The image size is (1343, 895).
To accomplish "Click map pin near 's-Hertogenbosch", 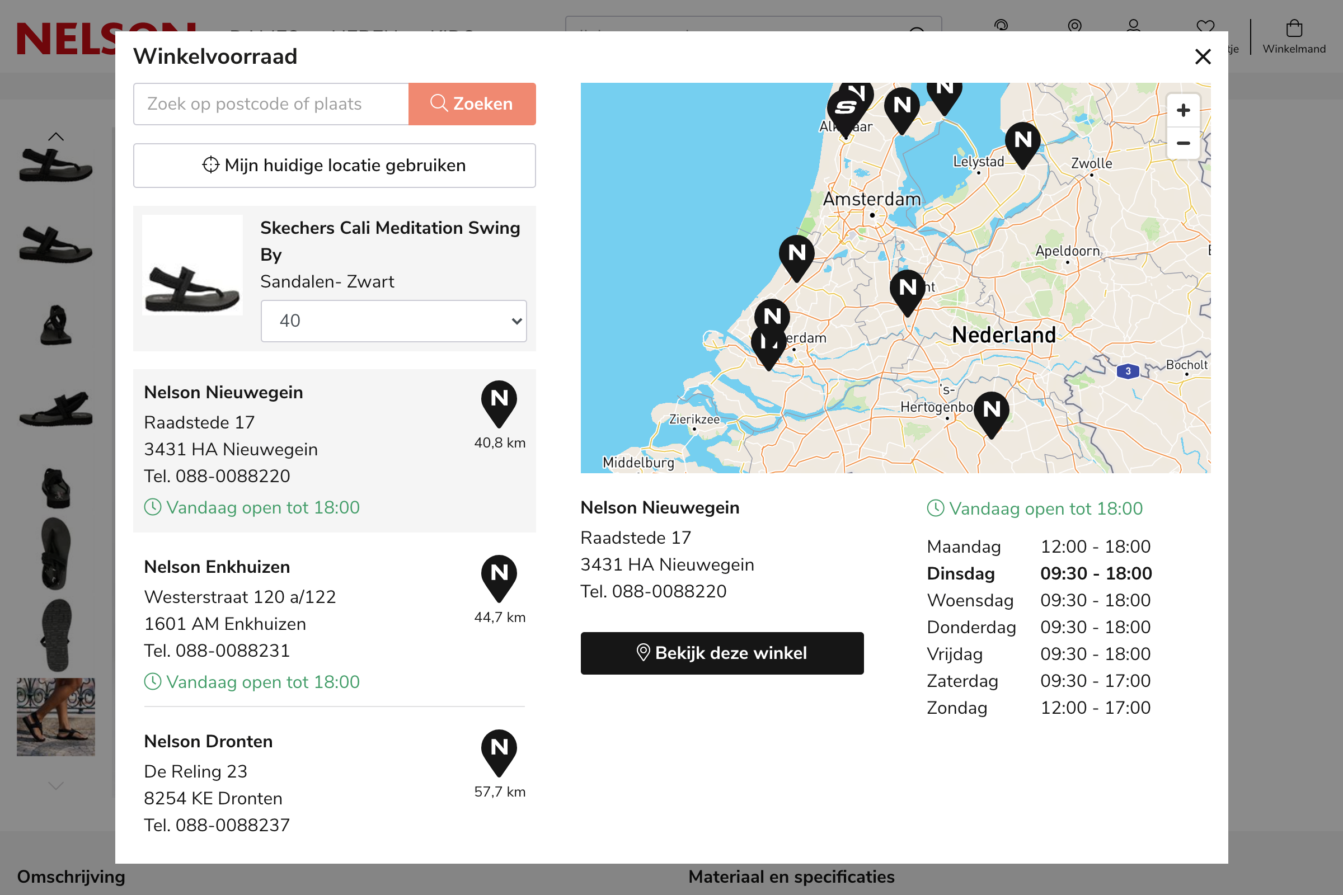I will (991, 411).
